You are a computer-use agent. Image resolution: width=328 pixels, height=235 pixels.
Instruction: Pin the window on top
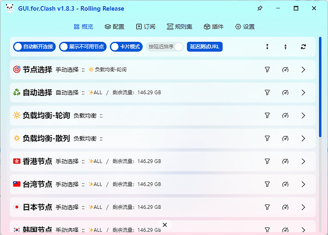(260, 9)
